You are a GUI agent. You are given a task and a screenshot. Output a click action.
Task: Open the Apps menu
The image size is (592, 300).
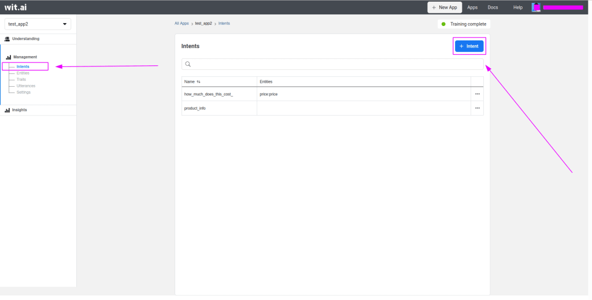(472, 7)
